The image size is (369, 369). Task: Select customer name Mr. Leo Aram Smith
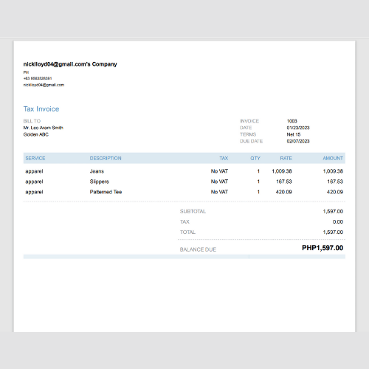pyautogui.click(x=44, y=128)
